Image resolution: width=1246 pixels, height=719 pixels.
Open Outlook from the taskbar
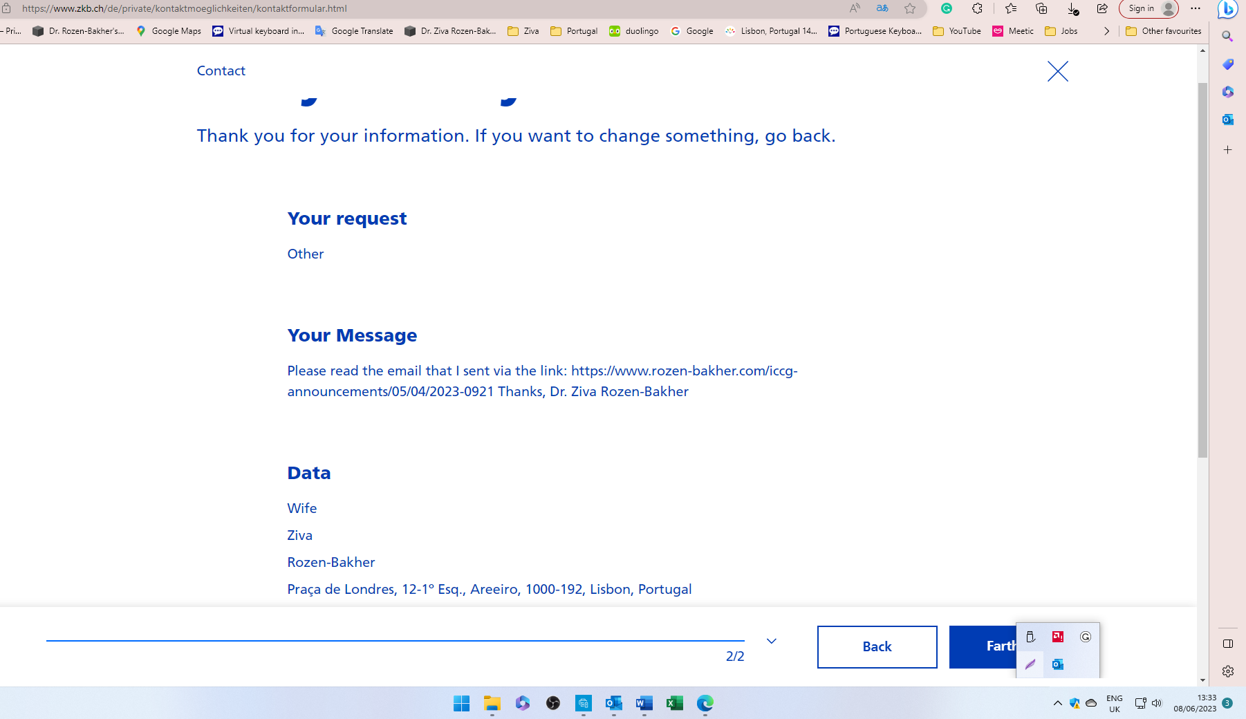(613, 703)
